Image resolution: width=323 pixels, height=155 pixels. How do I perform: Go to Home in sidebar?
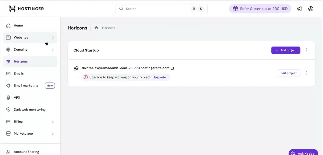(x=30, y=25)
